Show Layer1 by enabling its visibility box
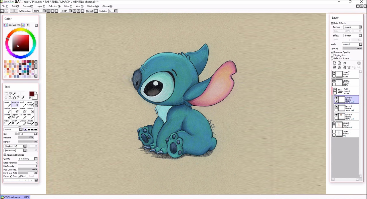The width and height of the screenshot is (367, 199). 334,132
